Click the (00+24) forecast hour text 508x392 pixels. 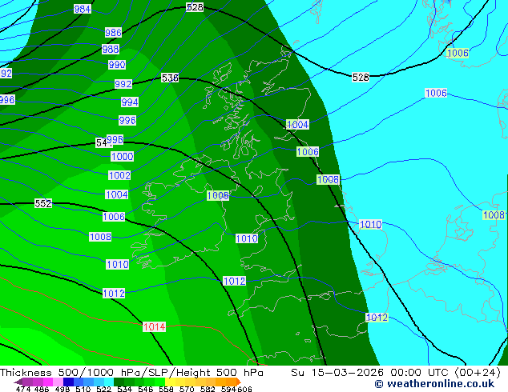(x=478, y=373)
